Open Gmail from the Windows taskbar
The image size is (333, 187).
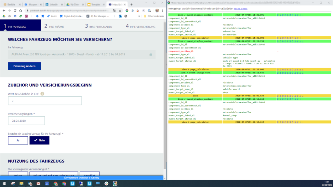point(38,184)
